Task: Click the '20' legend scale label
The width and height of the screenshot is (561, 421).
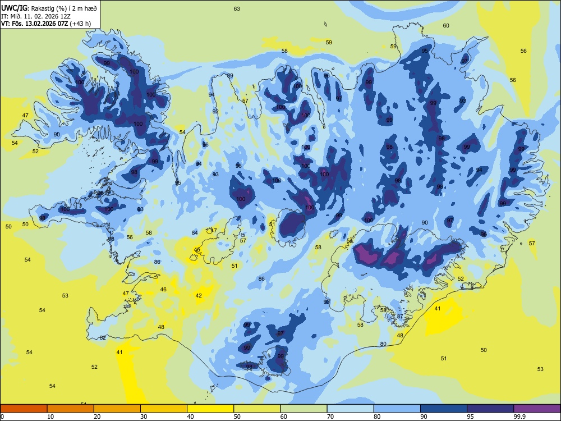Action: pos(97,417)
